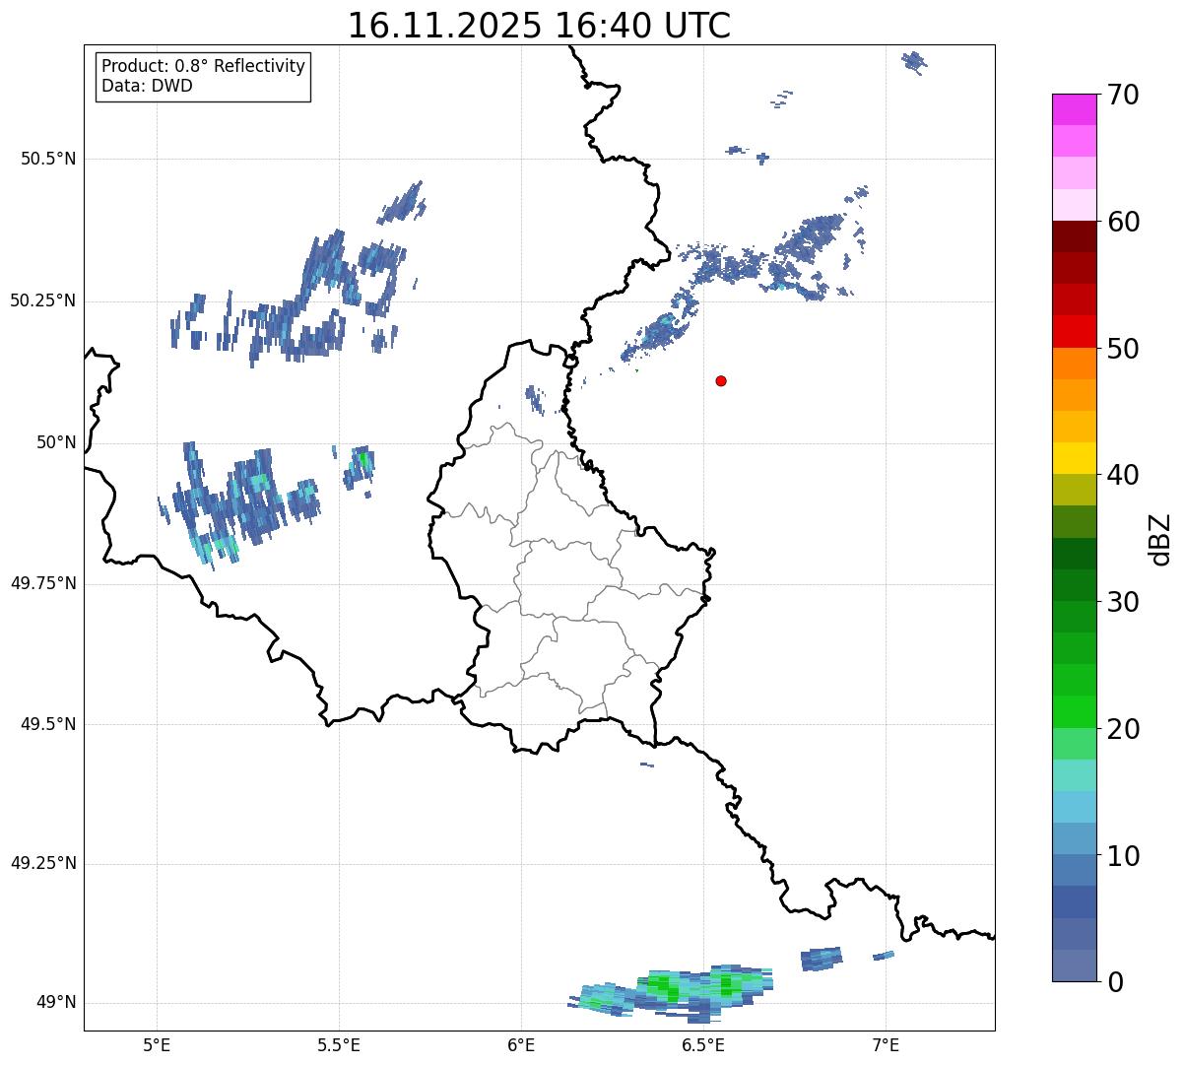Click the 49.75°N latitude label
1184x1065 pixels.
coord(42,583)
